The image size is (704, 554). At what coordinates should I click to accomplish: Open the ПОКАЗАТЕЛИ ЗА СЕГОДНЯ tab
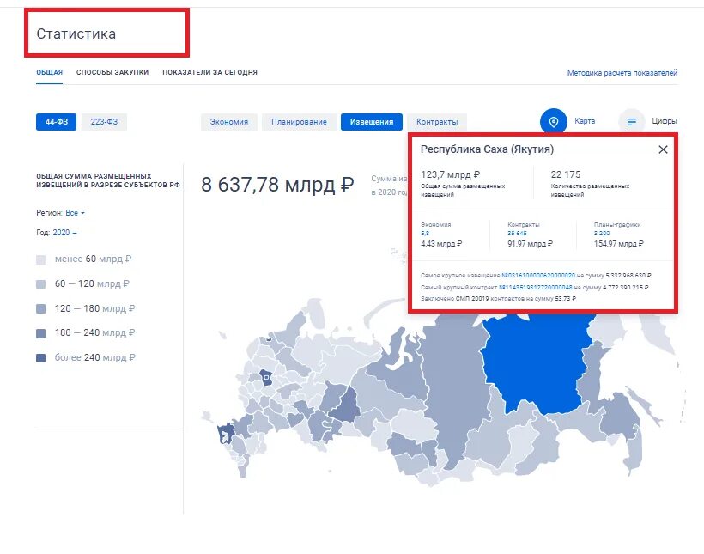click(x=209, y=72)
